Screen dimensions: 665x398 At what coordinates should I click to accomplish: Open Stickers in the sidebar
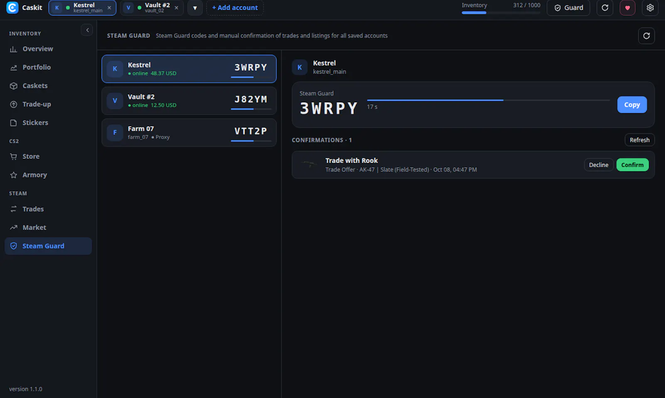coord(48,123)
